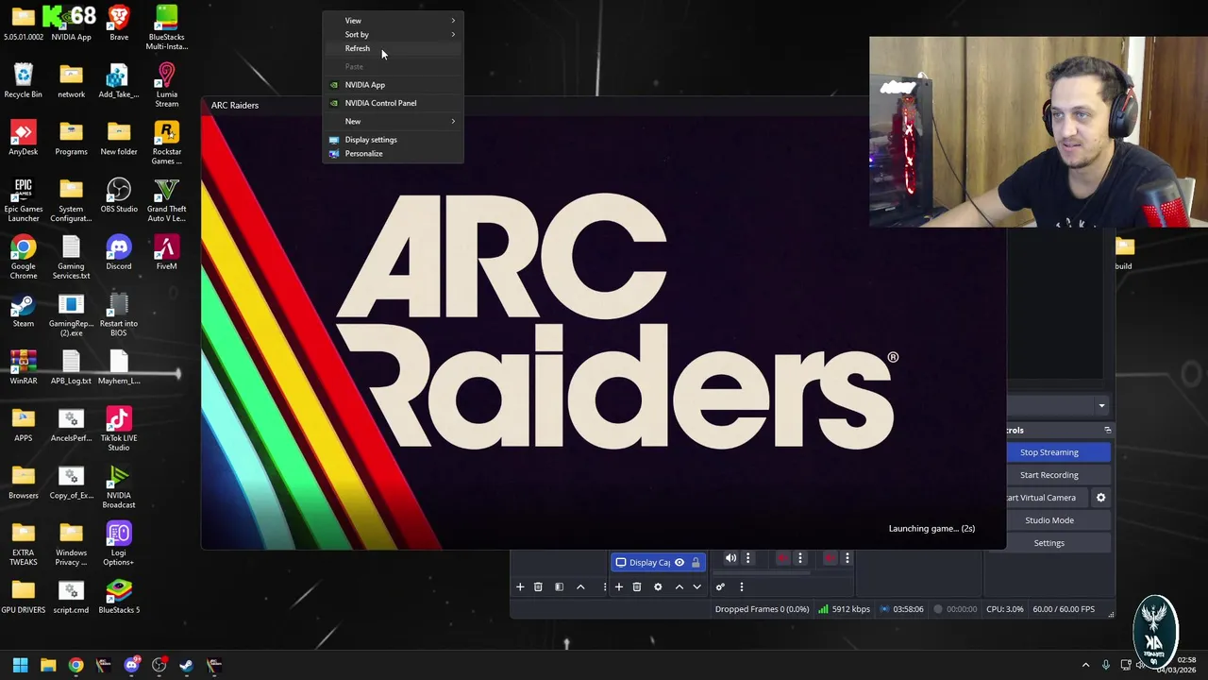Move OBS scene up arrow

coord(580,586)
